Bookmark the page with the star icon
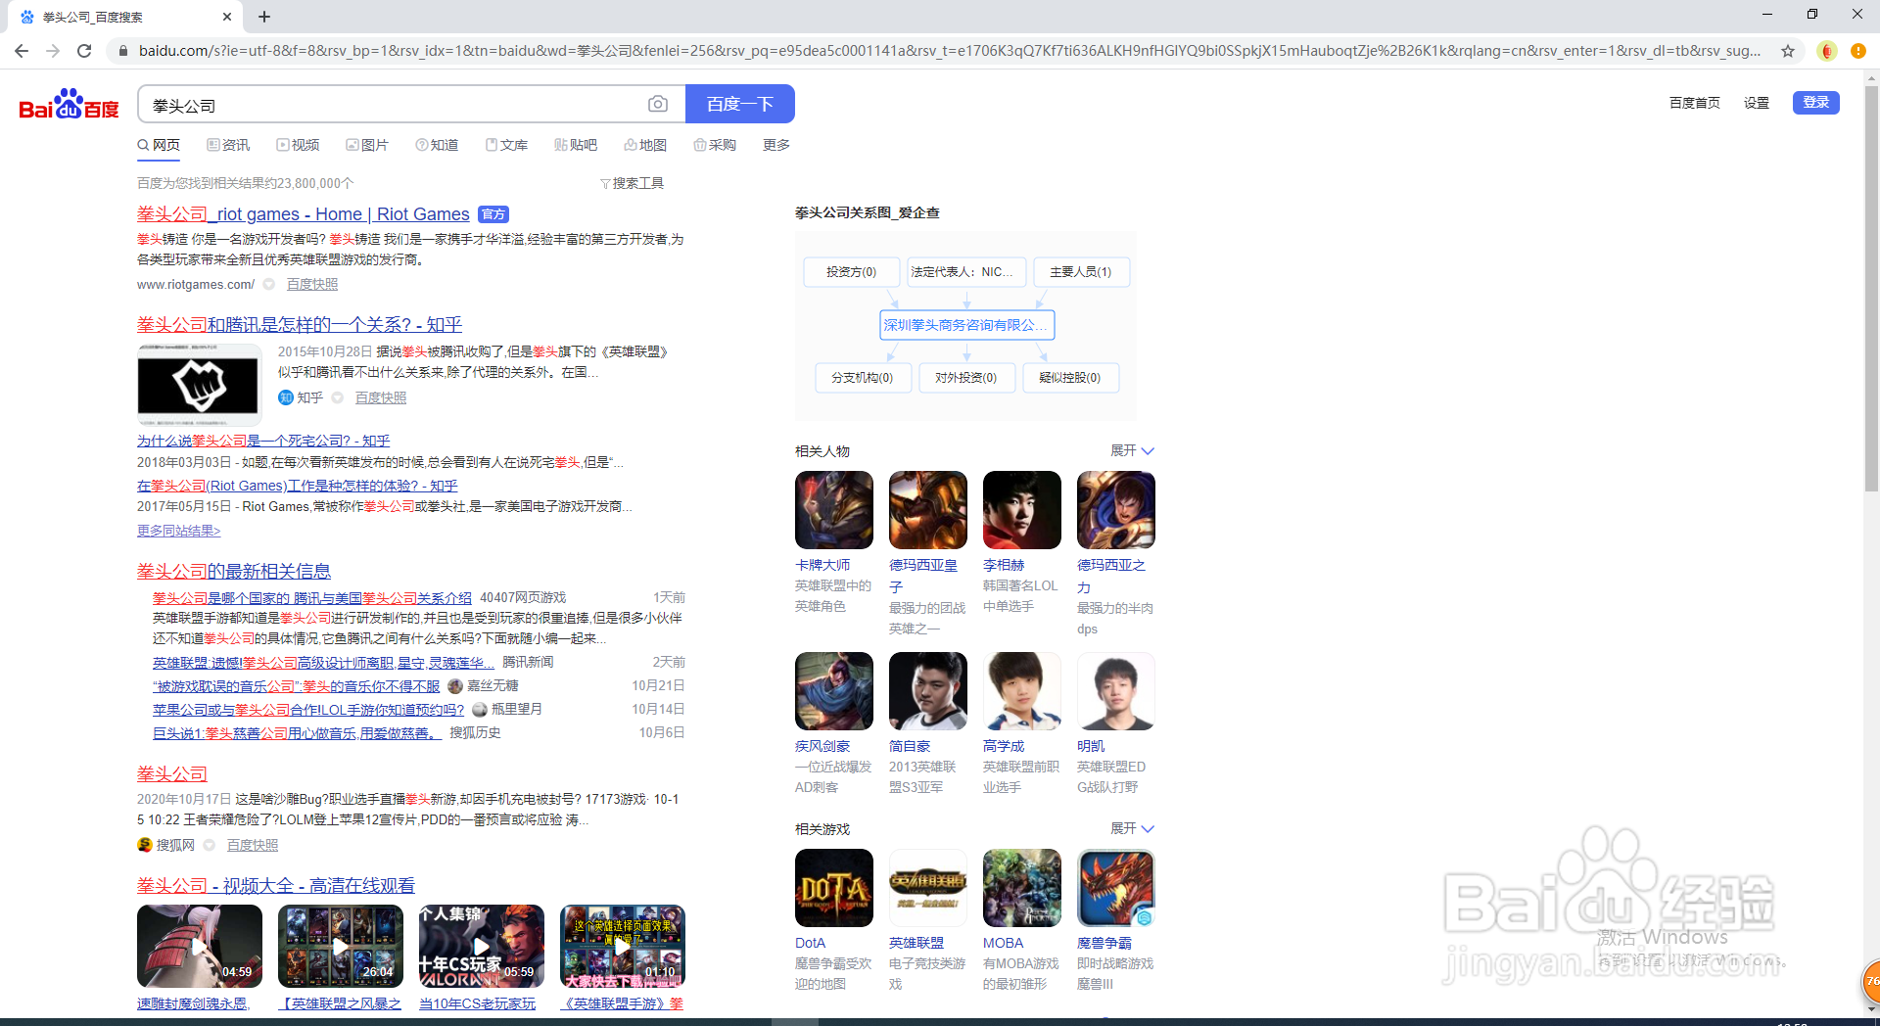This screenshot has width=1880, height=1026. [1789, 51]
